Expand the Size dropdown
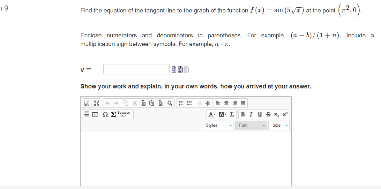 point(279,125)
